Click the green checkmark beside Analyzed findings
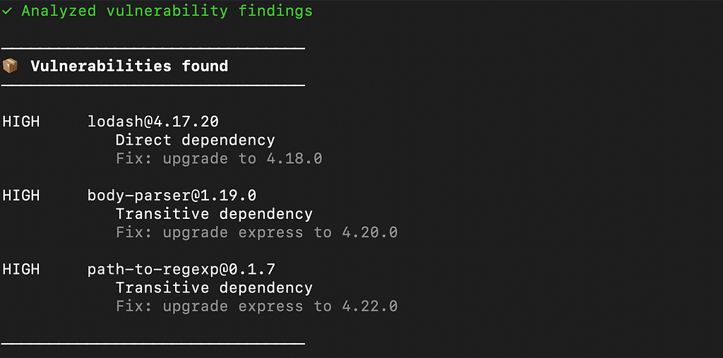Viewport: 723px width, 358px height. 7,11
